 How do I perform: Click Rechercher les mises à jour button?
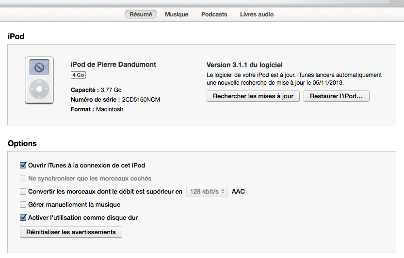[x=253, y=96]
